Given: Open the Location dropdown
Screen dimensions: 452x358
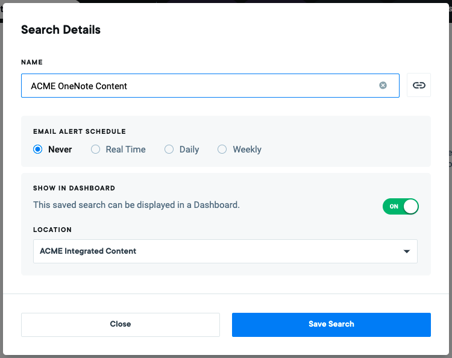Looking at the screenshot, I should point(225,251).
